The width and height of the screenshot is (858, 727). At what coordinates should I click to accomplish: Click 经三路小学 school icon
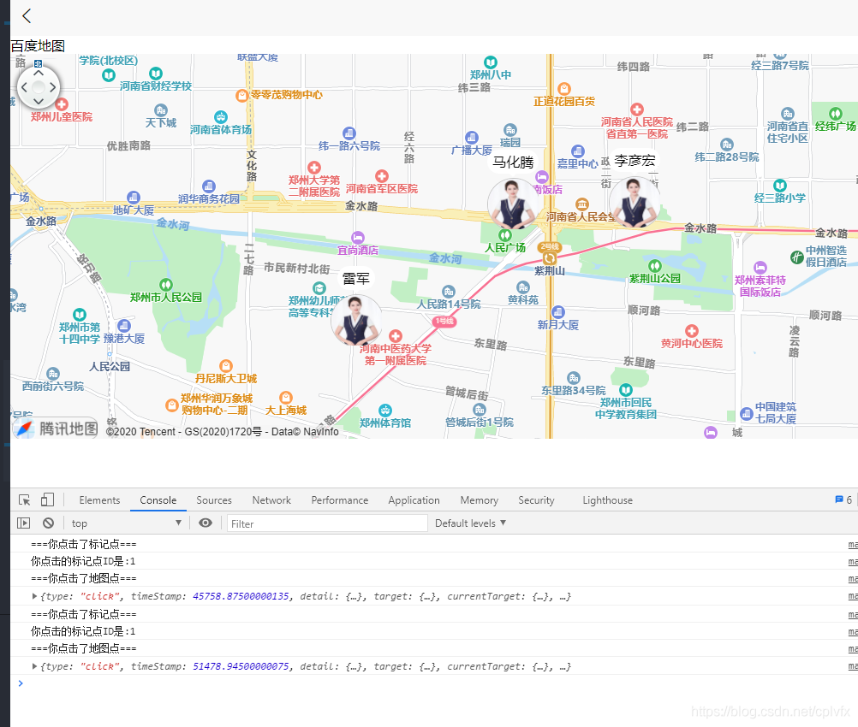coord(780,186)
